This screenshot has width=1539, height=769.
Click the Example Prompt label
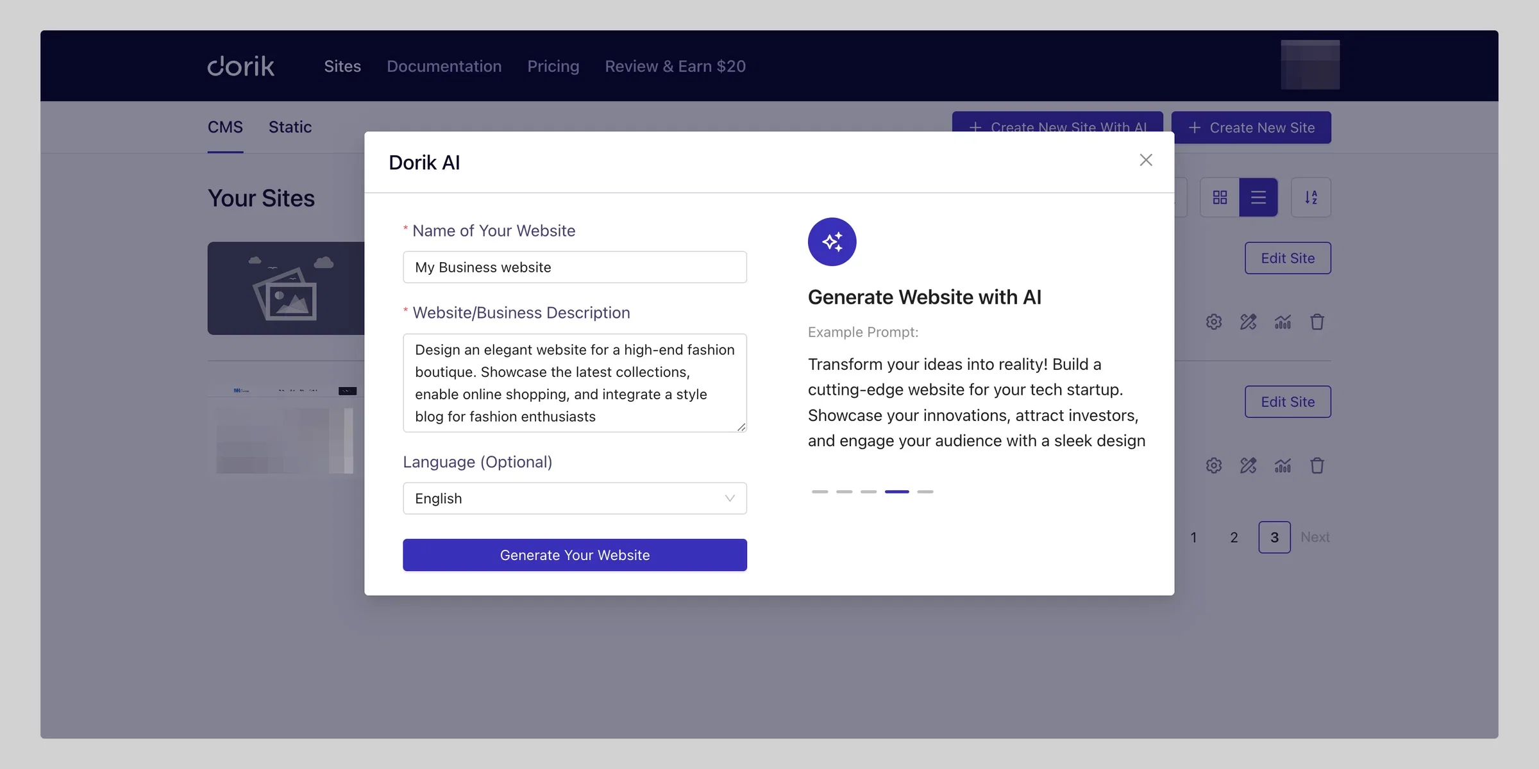pos(862,332)
